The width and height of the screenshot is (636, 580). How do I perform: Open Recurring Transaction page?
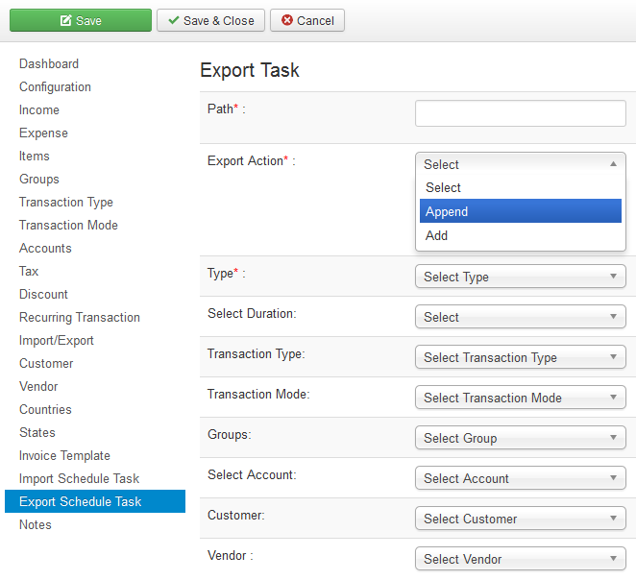pos(79,317)
